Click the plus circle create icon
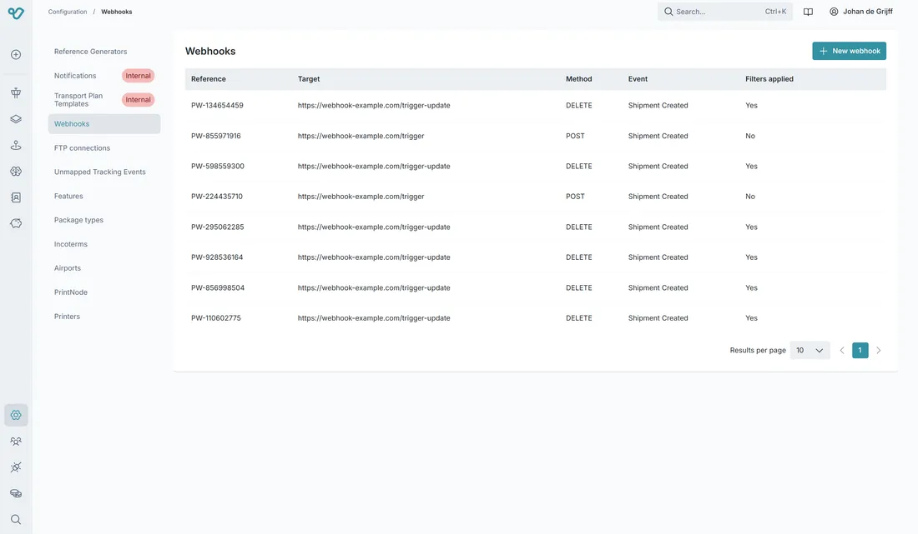Viewport: 918px width, 534px height. 16,54
